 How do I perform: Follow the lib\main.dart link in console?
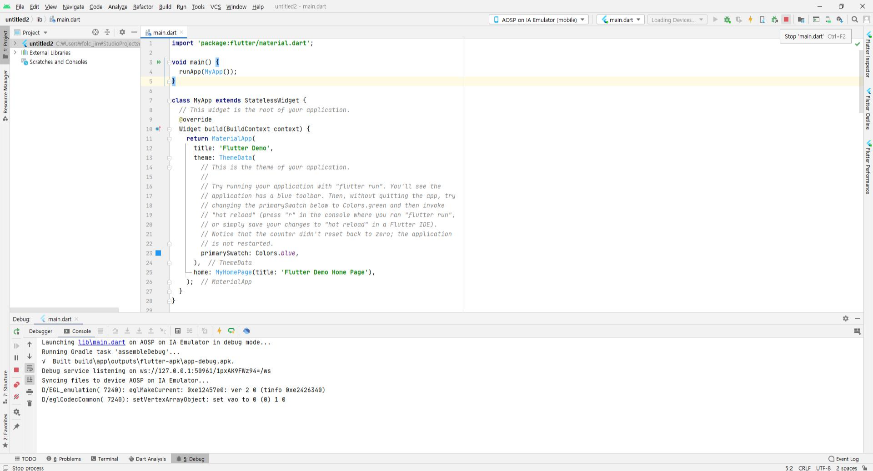click(x=101, y=342)
